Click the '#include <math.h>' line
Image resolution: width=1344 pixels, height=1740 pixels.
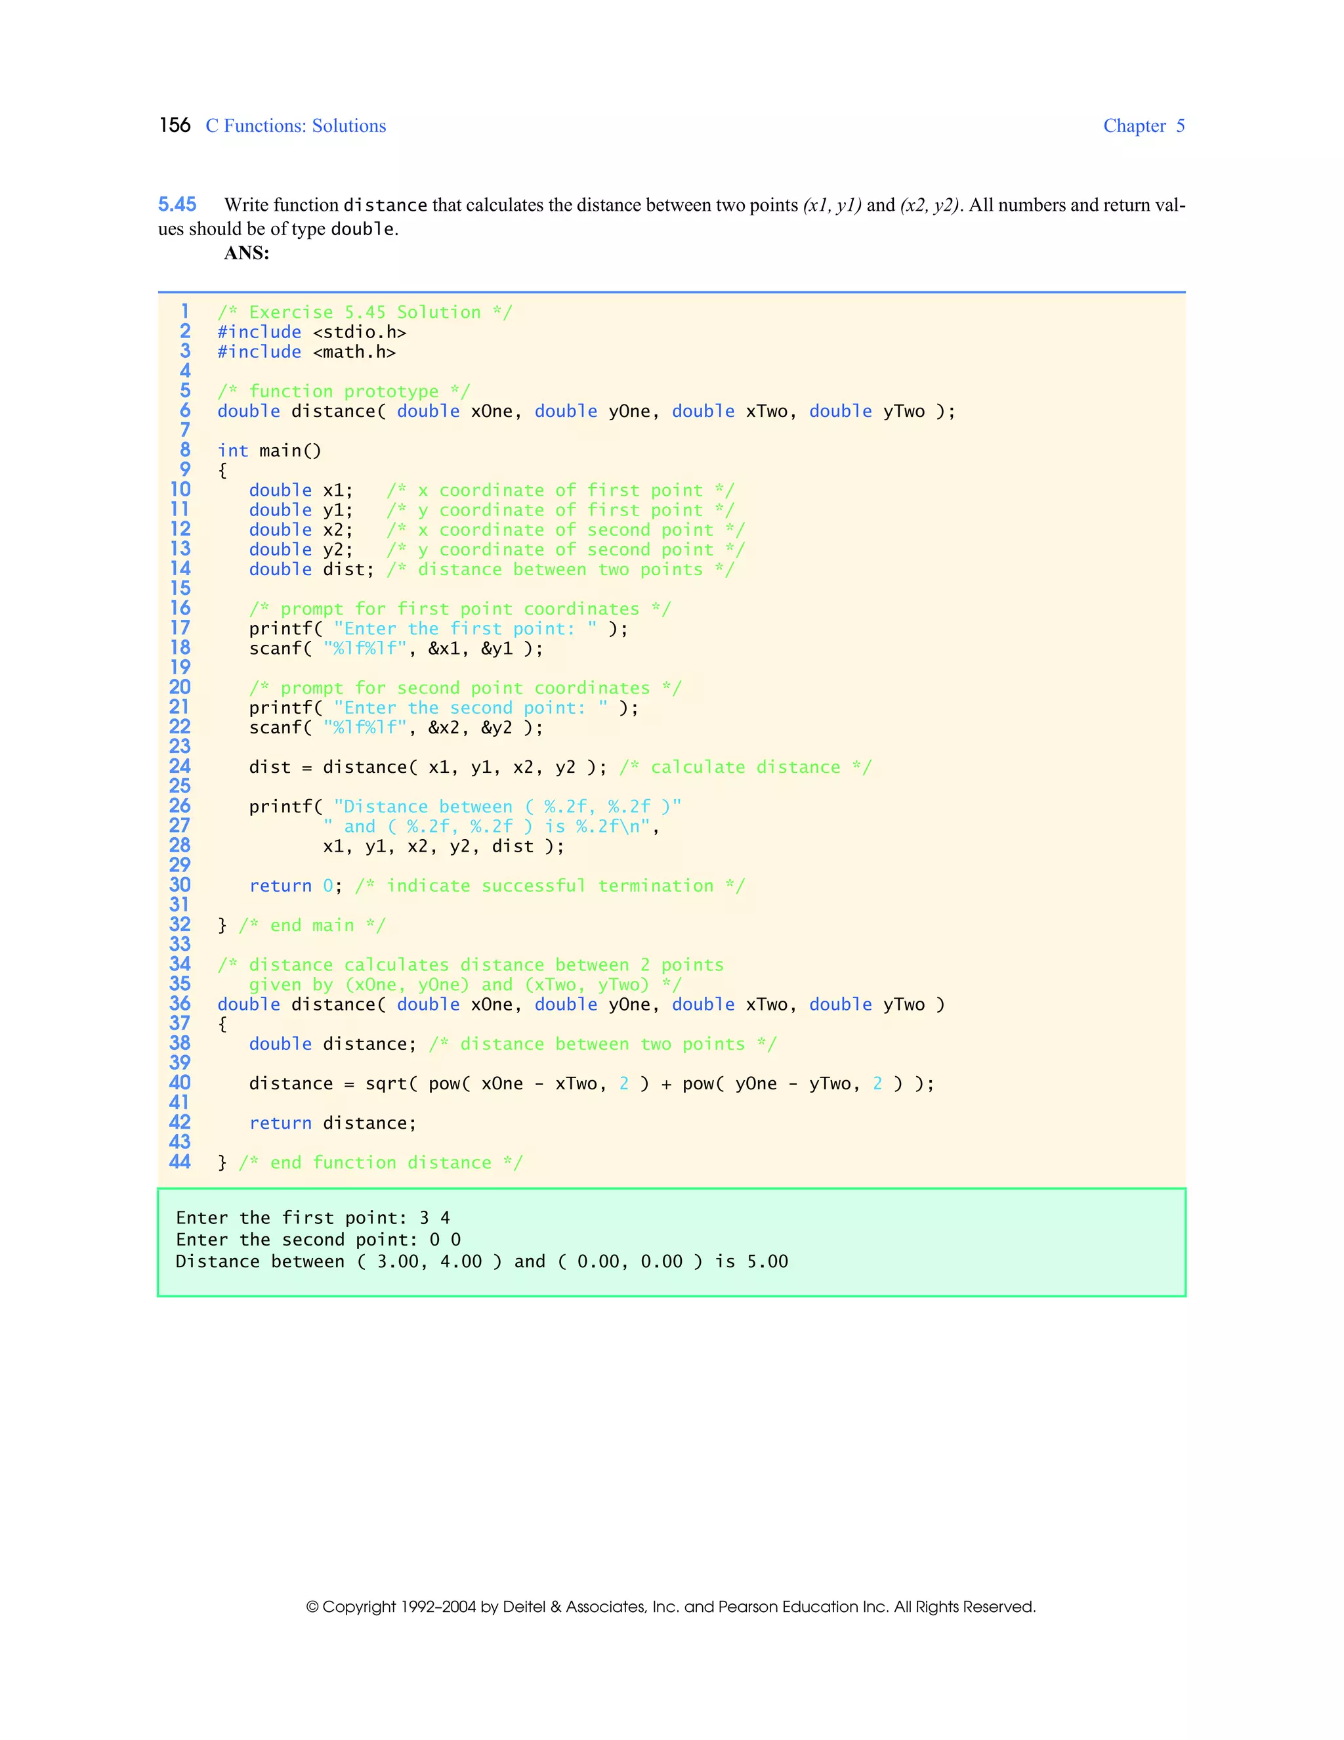click(x=306, y=352)
